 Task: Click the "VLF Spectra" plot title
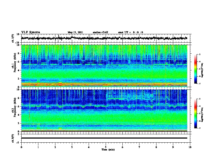pos(31,32)
